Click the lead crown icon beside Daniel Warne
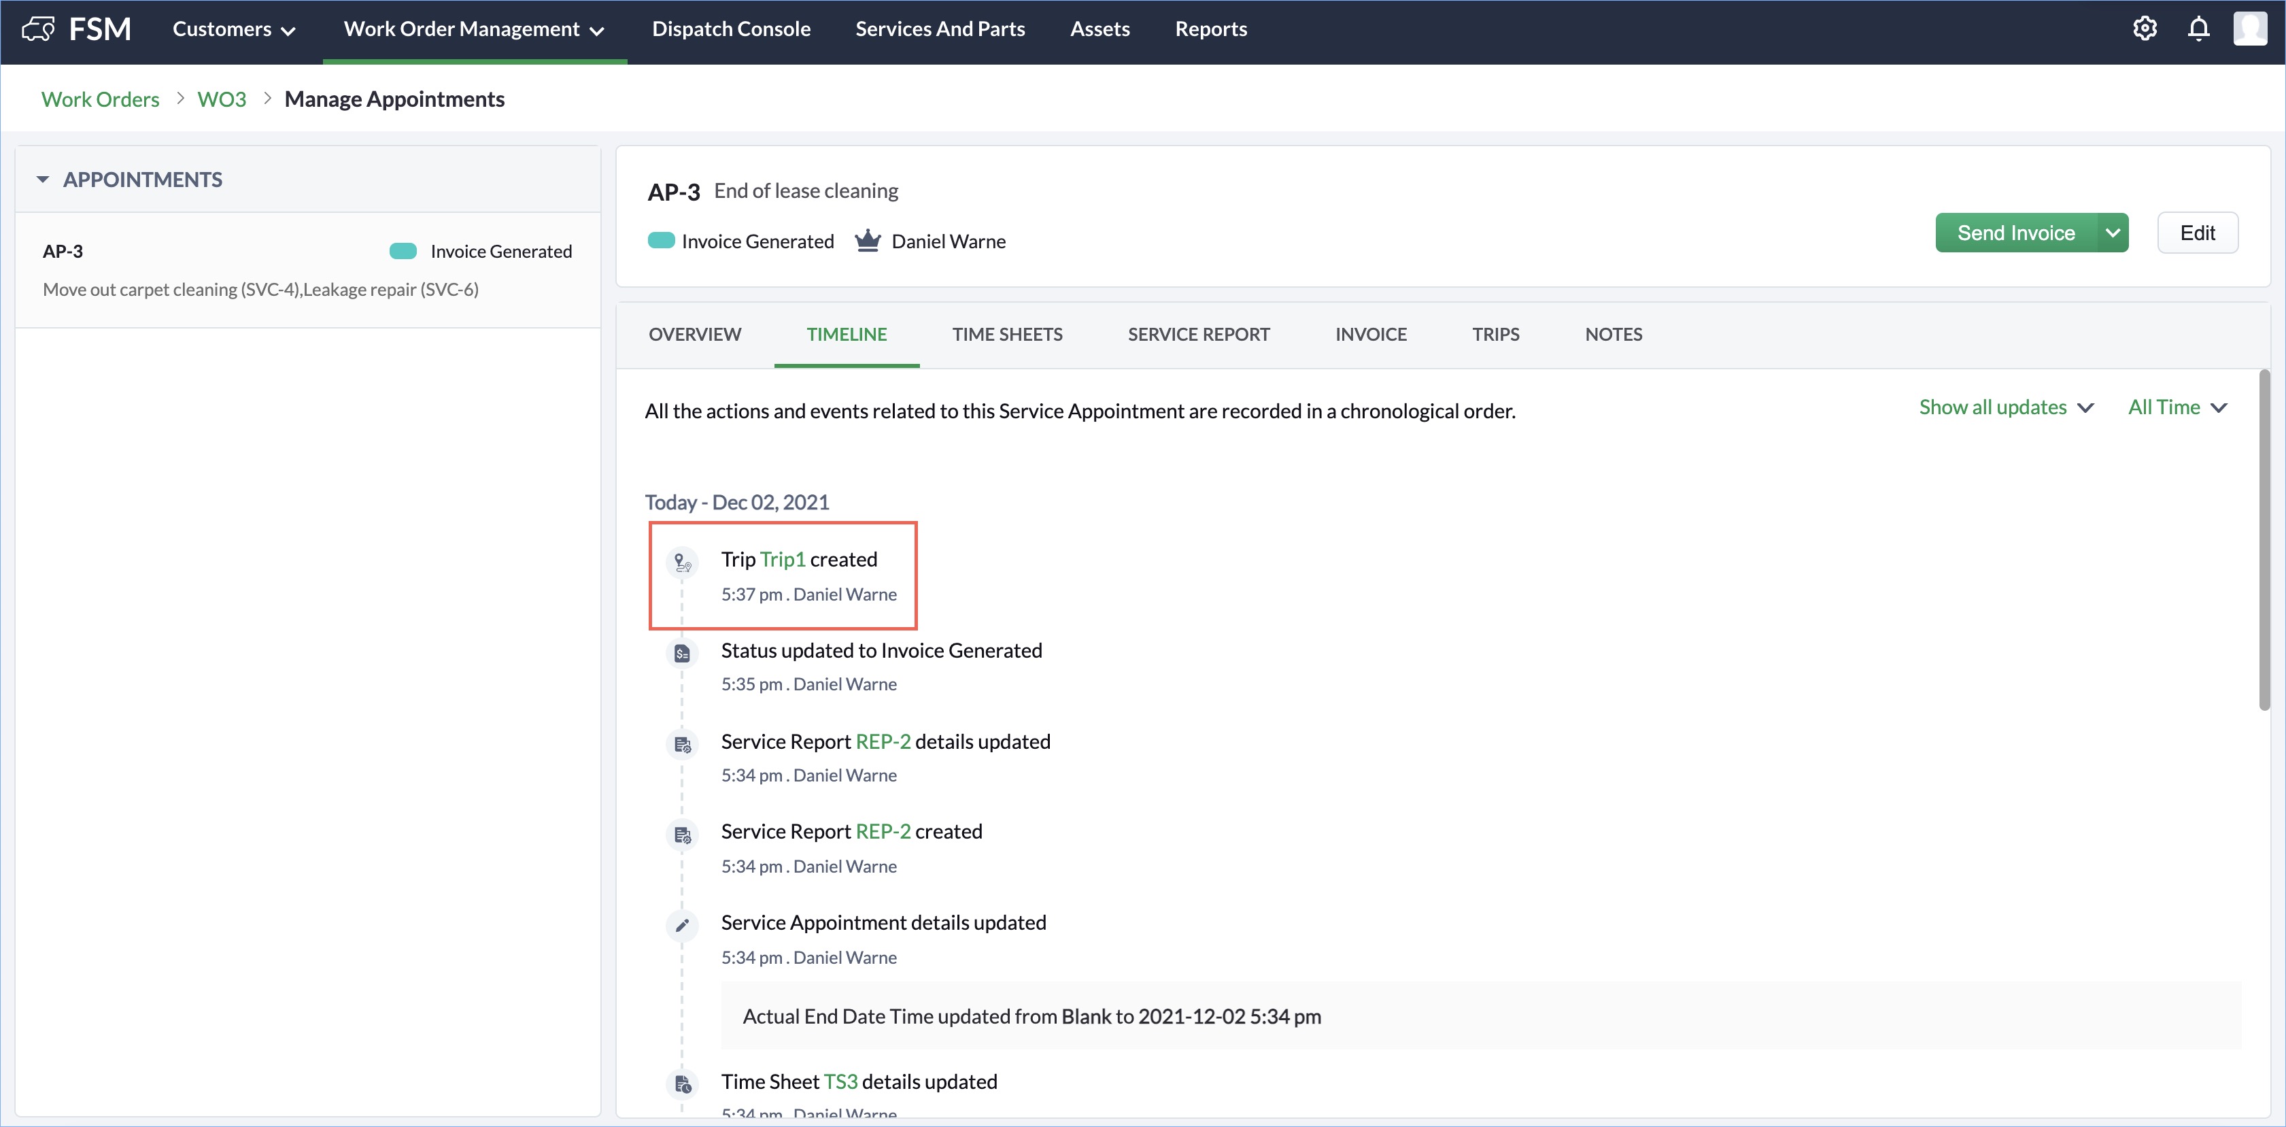This screenshot has height=1127, width=2286. [x=867, y=241]
